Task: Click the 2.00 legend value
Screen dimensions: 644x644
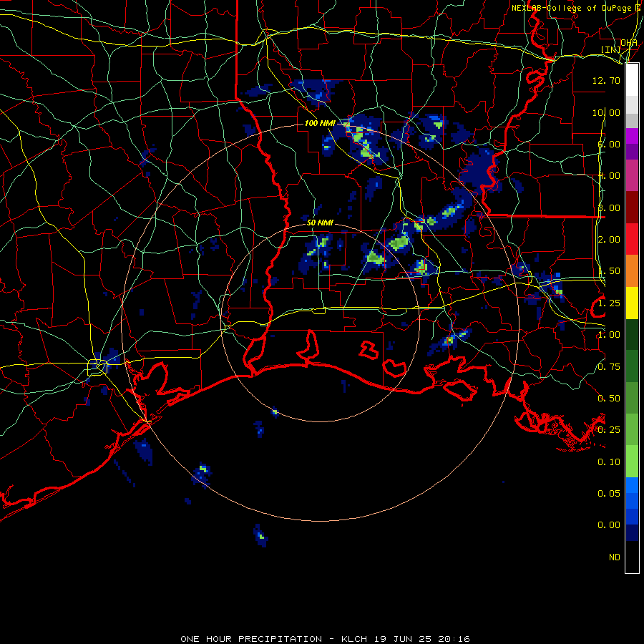Action: pos(609,240)
